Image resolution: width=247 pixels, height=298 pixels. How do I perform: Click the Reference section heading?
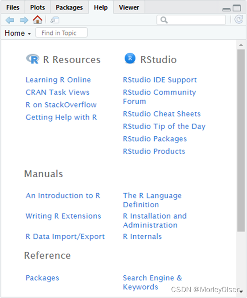[47, 255]
